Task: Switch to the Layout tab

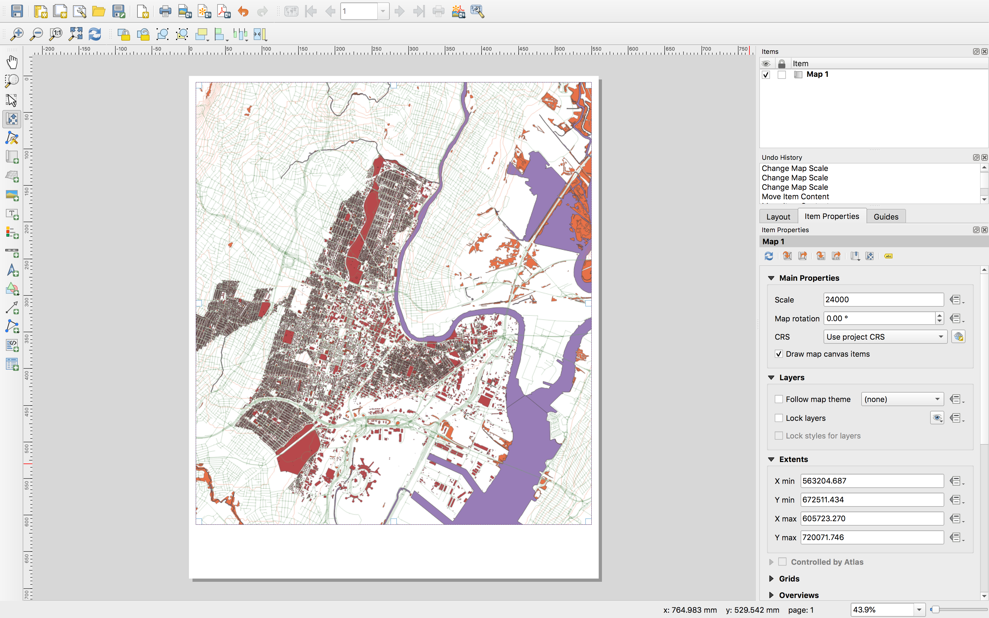Action: pos(778,217)
